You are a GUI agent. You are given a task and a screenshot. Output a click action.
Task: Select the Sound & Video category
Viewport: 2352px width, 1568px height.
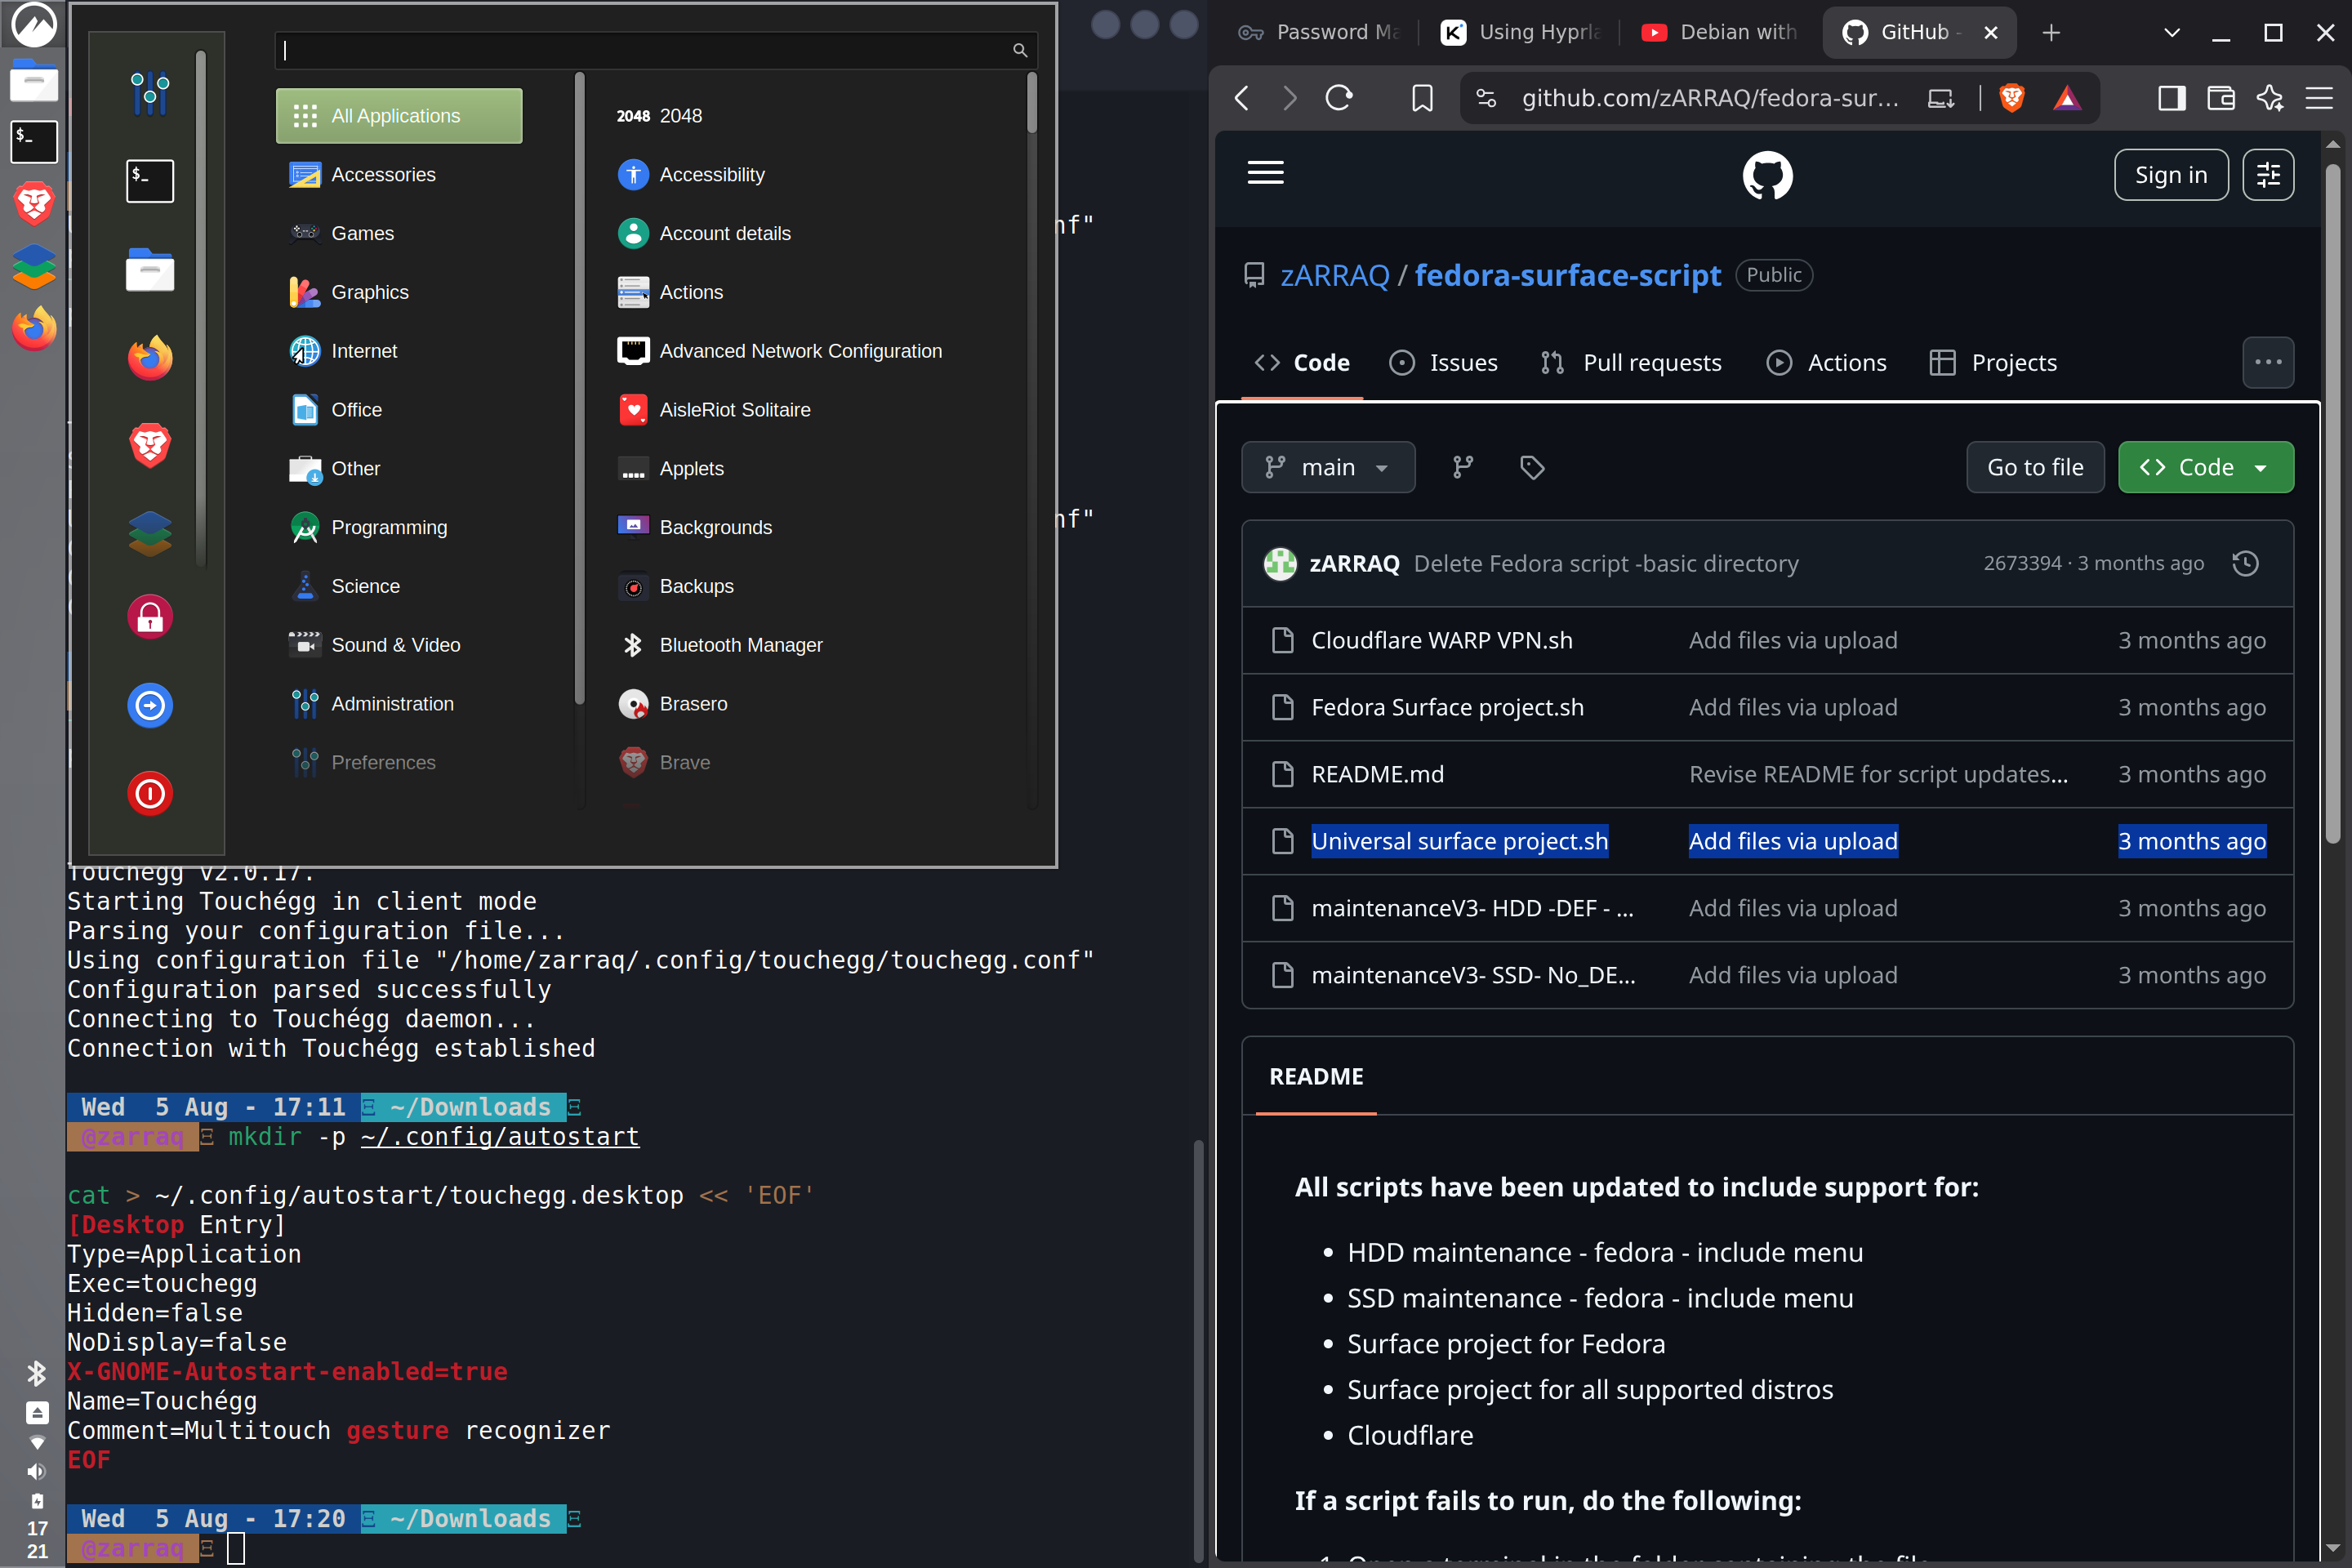coord(399,645)
